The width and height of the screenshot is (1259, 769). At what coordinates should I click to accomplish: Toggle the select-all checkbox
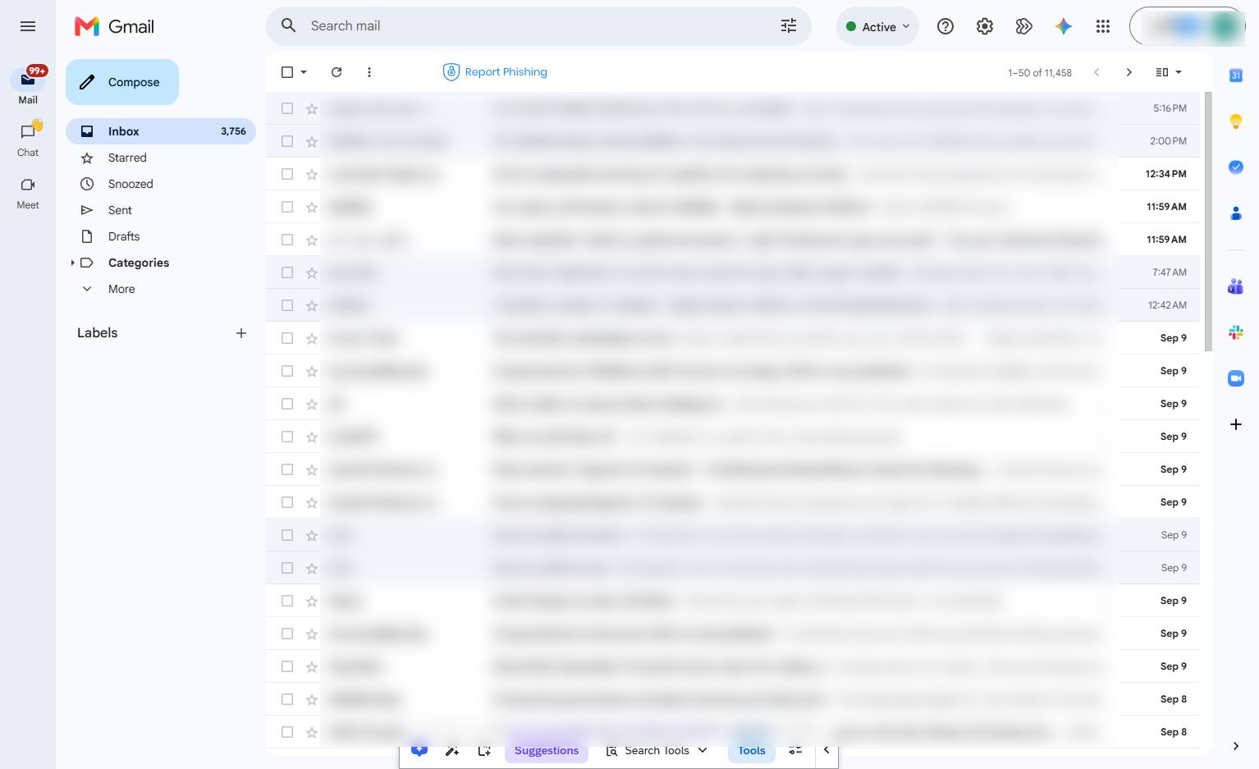point(287,72)
